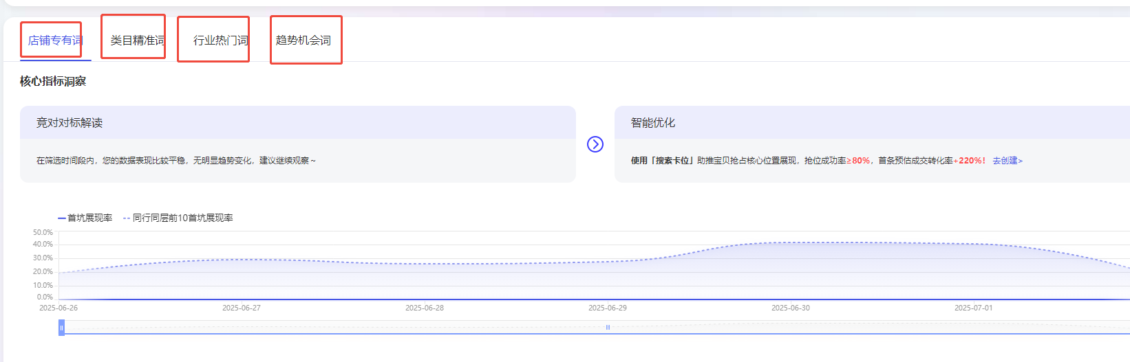Screen dimensions: 1130x362
Task: Click the 去创建 link
Action: tap(1007, 161)
